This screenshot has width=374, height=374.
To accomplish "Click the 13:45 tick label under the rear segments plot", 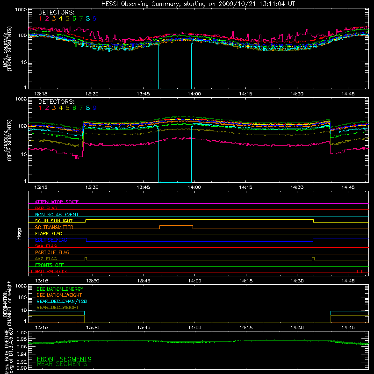I will 143,187.
